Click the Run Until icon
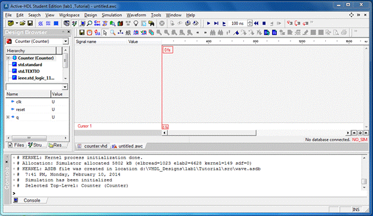 (216, 23)
